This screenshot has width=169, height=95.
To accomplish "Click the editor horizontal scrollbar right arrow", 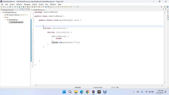I will point(162,85).
